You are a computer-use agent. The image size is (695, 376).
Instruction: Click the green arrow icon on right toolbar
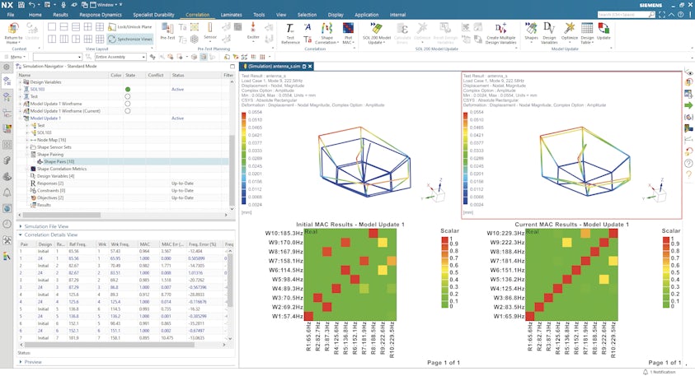[688, 105]
